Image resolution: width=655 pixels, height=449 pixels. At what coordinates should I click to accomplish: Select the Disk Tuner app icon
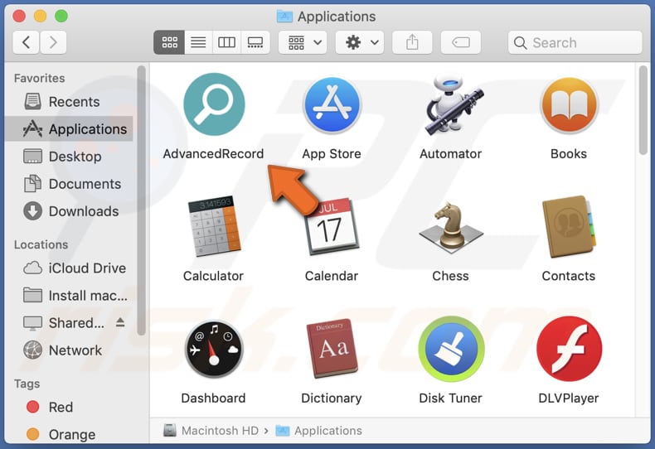click(451, 349)
